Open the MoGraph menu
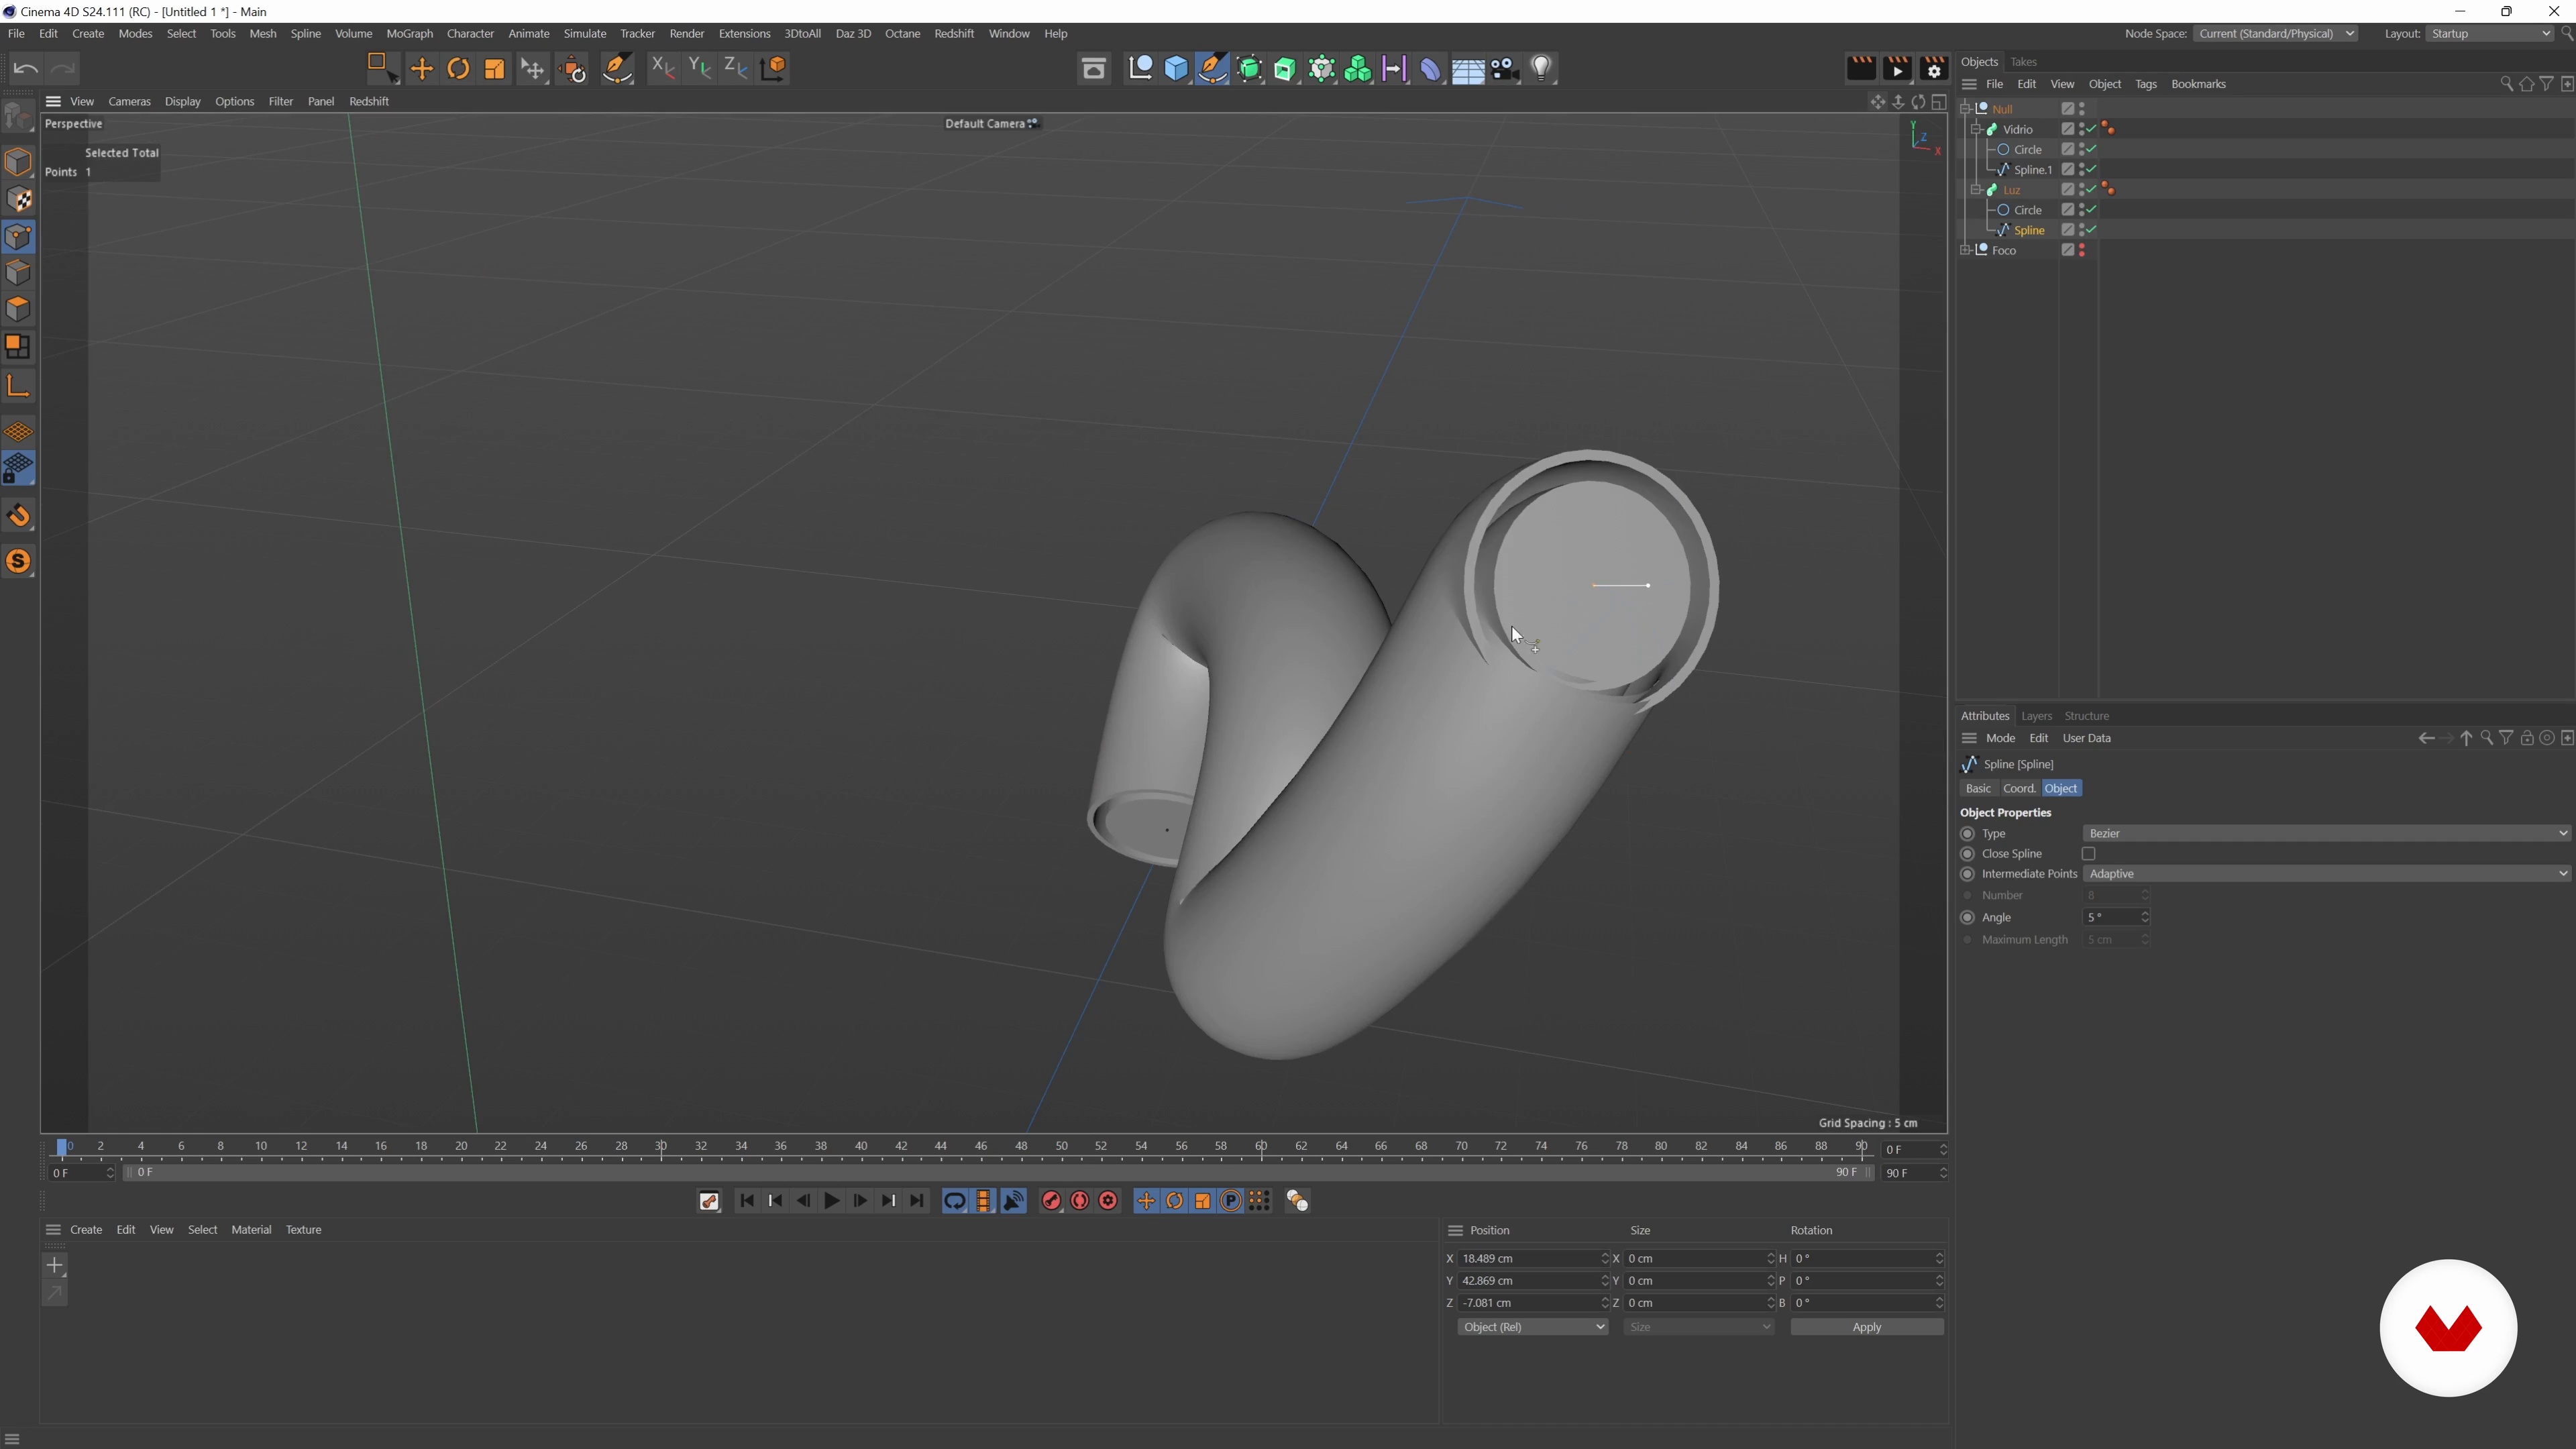 [x=409, y=34]
